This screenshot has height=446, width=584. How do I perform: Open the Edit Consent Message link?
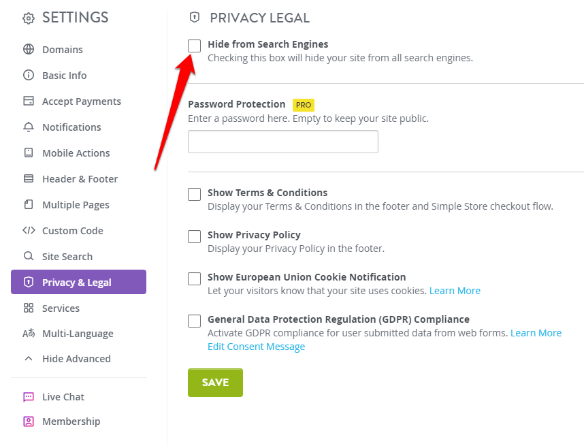point(256,347)
